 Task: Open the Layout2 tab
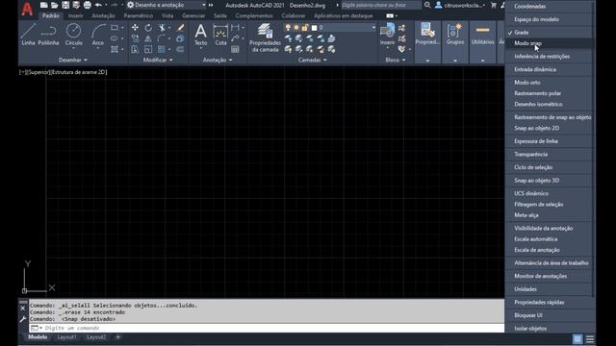[x=96, y=337]
